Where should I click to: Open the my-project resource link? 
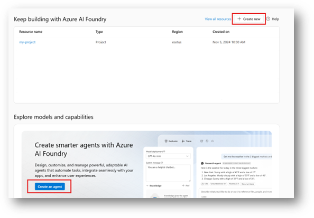(27, 42)
